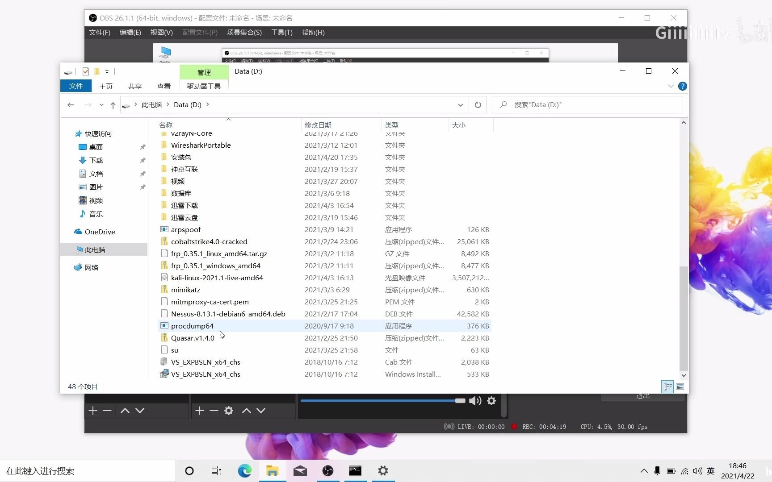This screenshot has height=482, width=772.
Task: Select 文档 in the navigation pane
Action: tap(96, 174)
